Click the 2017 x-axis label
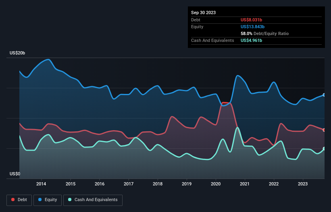 pyautogui.click(x=129, y=184)
